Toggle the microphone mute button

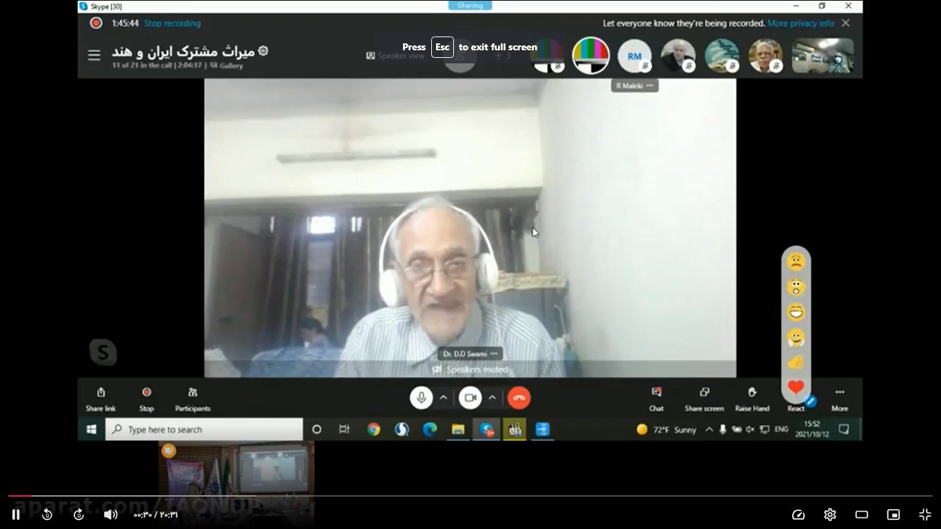point(422,397)
